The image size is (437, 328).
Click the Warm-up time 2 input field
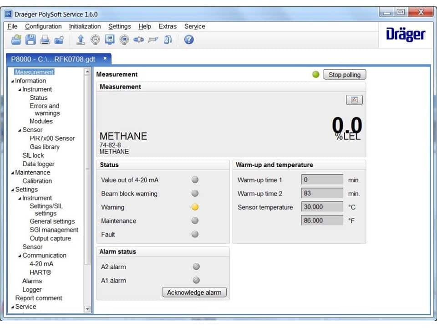pos(322,193)
